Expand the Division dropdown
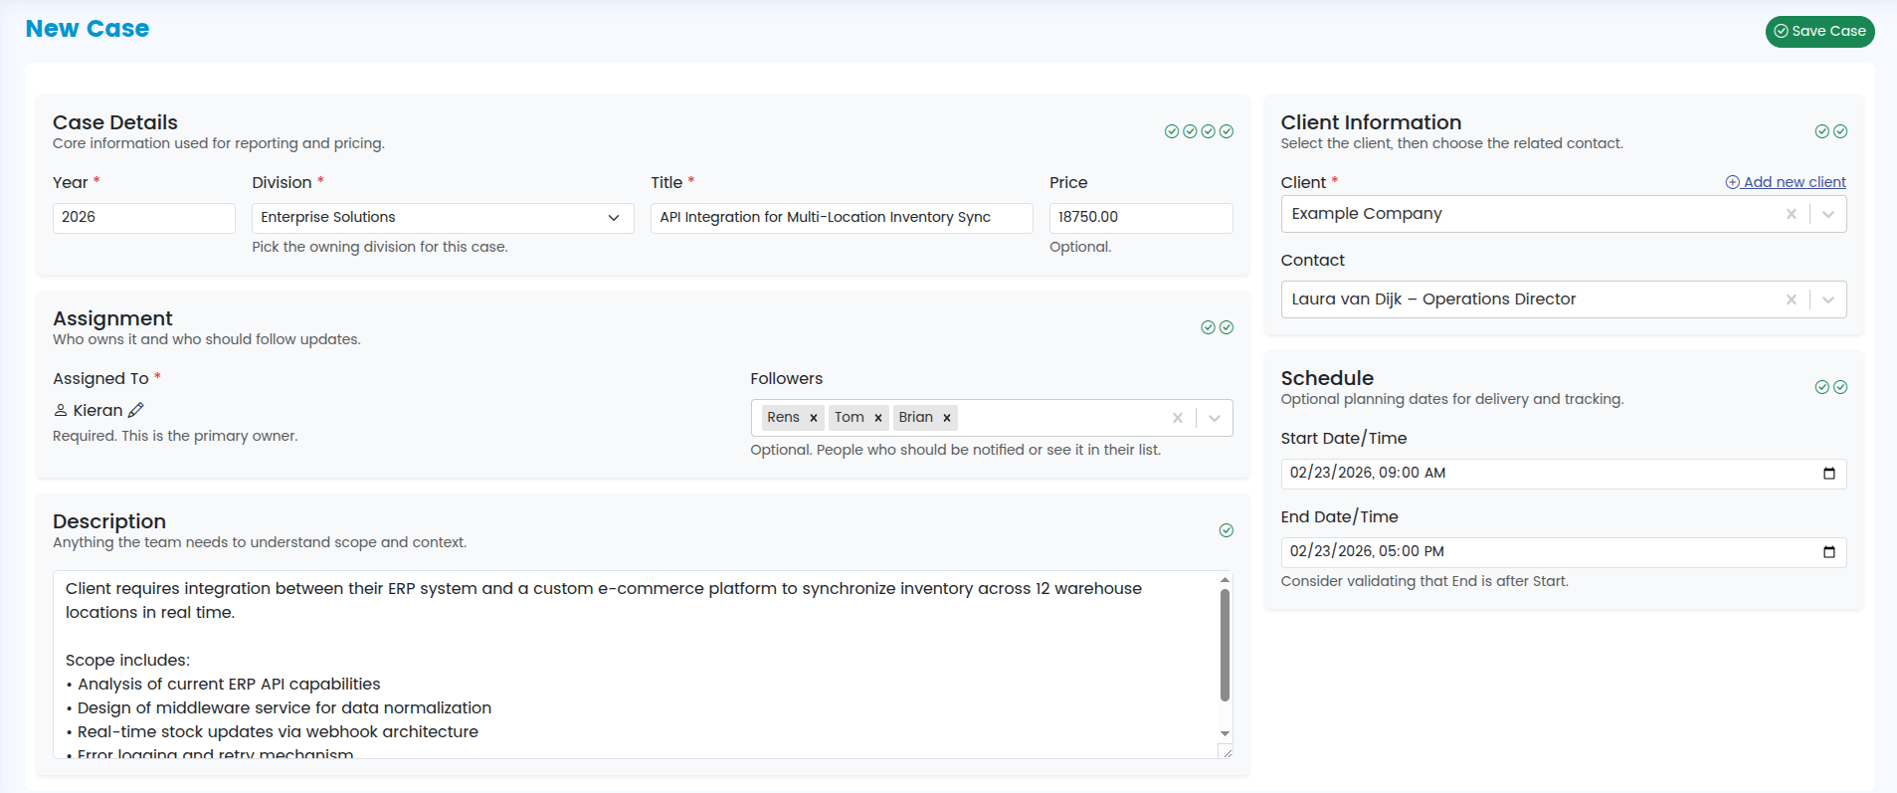Image resolution: width=1897 pixels, height=793 pixels. [613, 218]
